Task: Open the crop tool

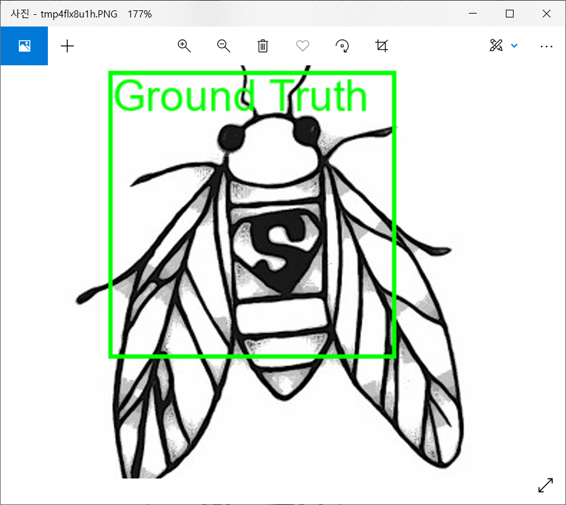Action: coord(382,46)
